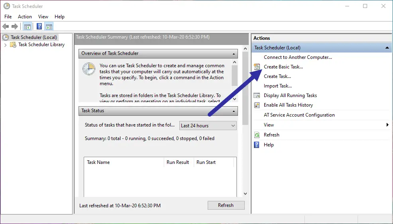Select Import Task... action
393x224 pixels.
278,86
